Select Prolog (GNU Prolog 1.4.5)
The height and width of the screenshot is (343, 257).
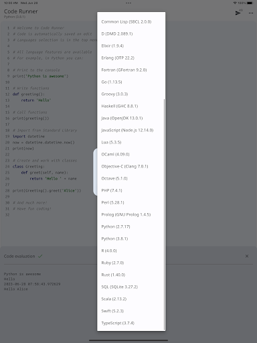(131, 214)
